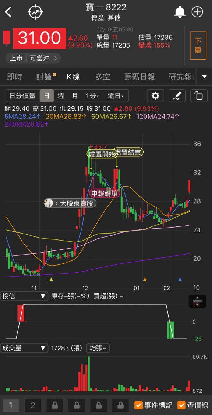Open chart settings gear icon
Screen dimensions: 212x415
click(x=155, y=96)
